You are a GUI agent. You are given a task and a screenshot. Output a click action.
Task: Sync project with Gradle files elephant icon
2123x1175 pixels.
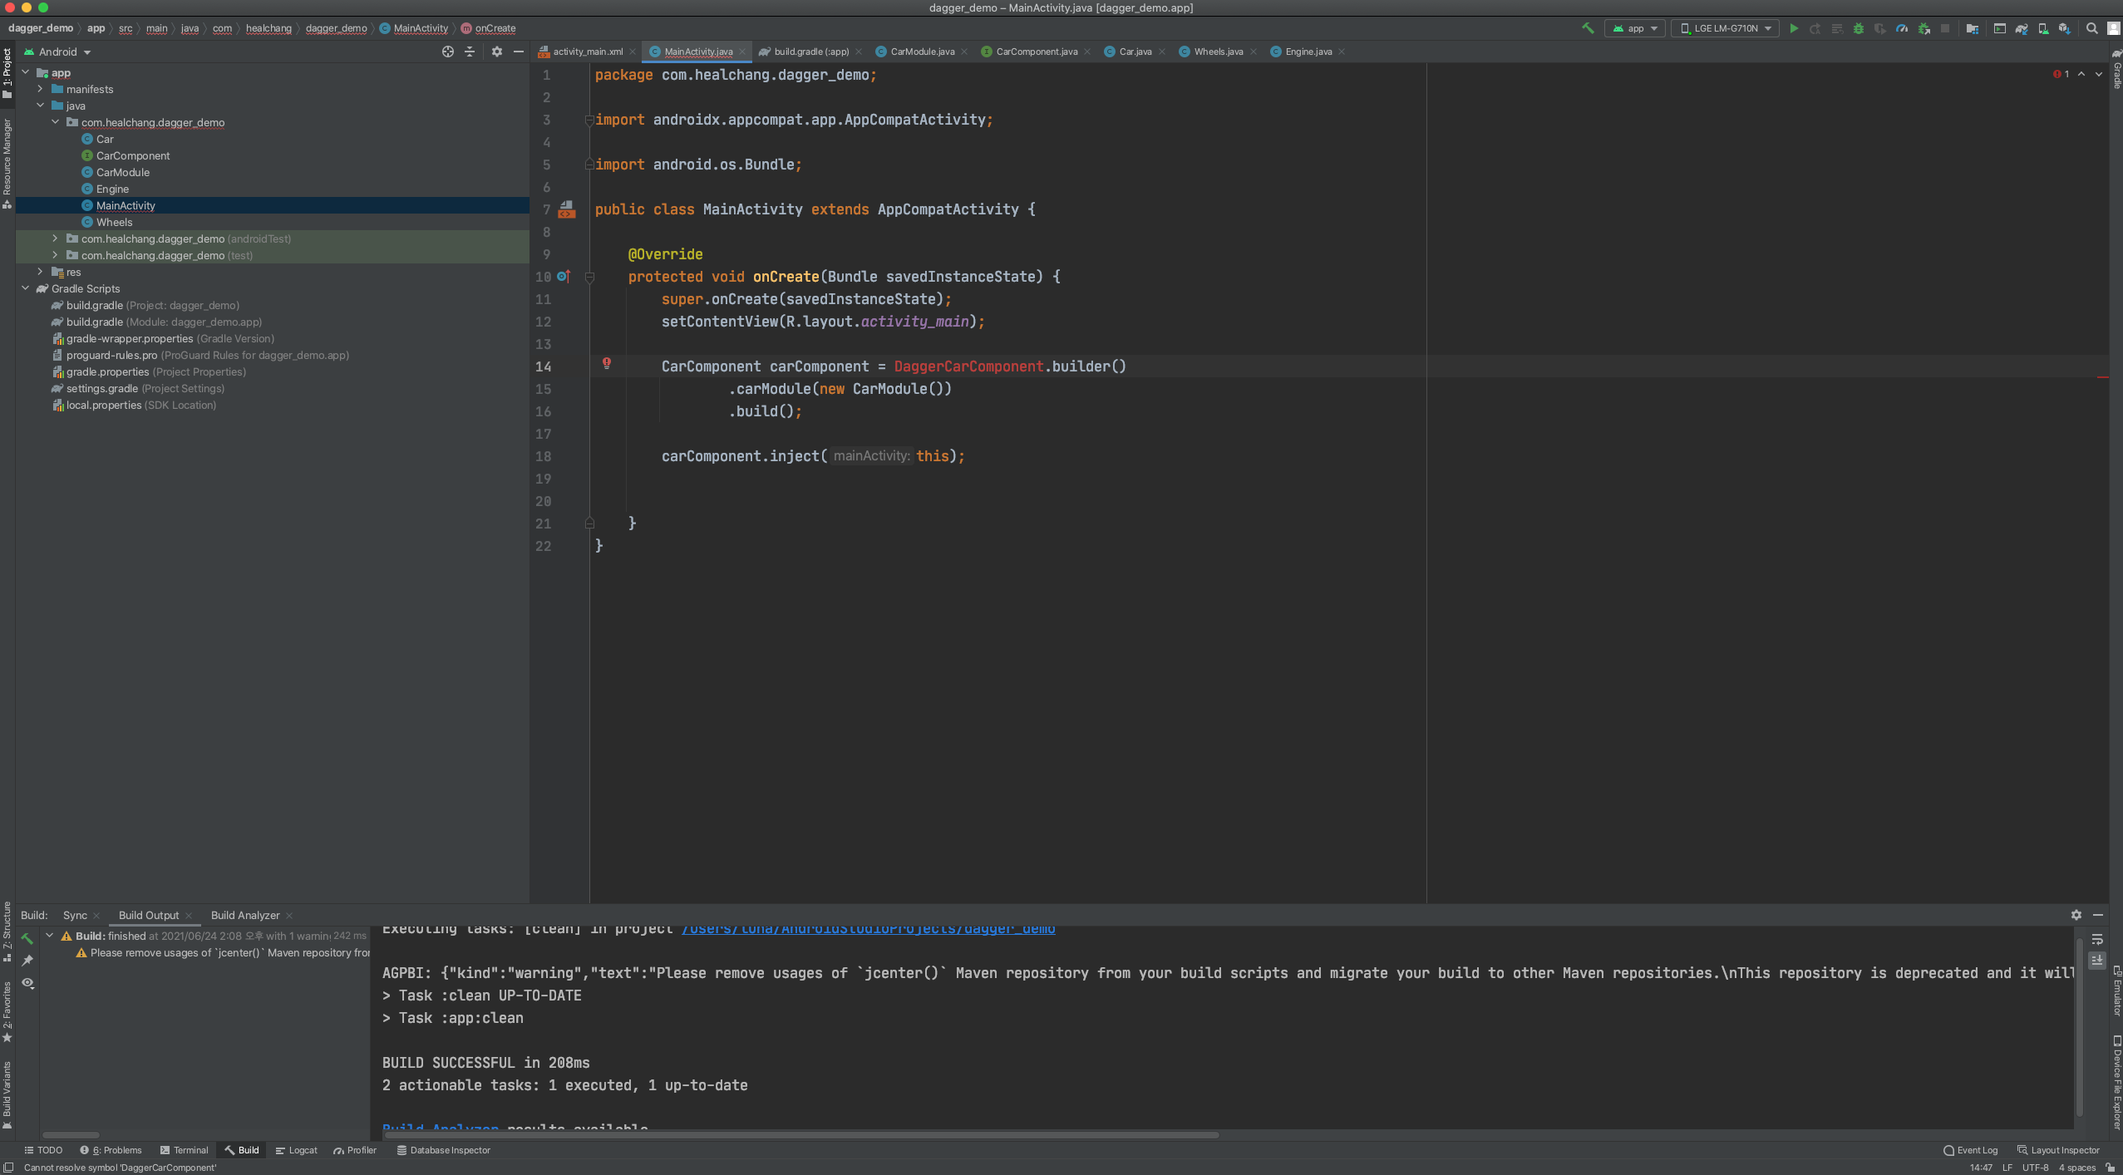pyautogui.click(x=2022, y=28)
